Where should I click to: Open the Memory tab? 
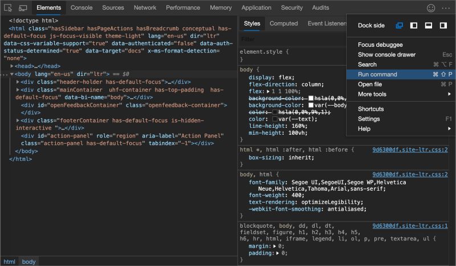click(221, 8)
